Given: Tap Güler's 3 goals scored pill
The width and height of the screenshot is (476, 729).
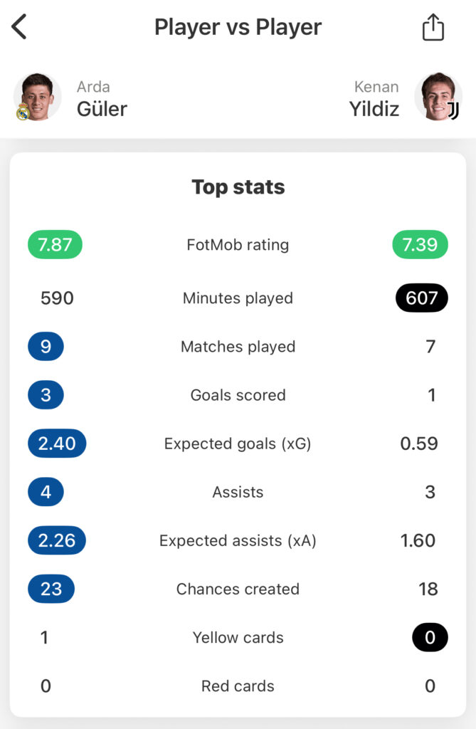Looking at the screenshot, I should [46, 395].
